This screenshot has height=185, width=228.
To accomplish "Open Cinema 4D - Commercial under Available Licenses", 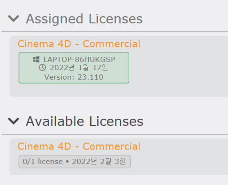I will (x=79, y=146).
